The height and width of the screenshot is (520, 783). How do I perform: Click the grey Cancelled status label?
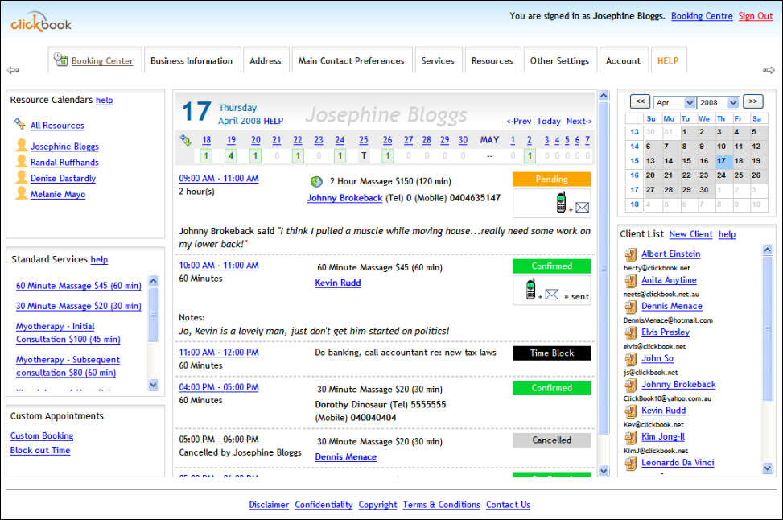pyautogui.click(x=552, y=440)
